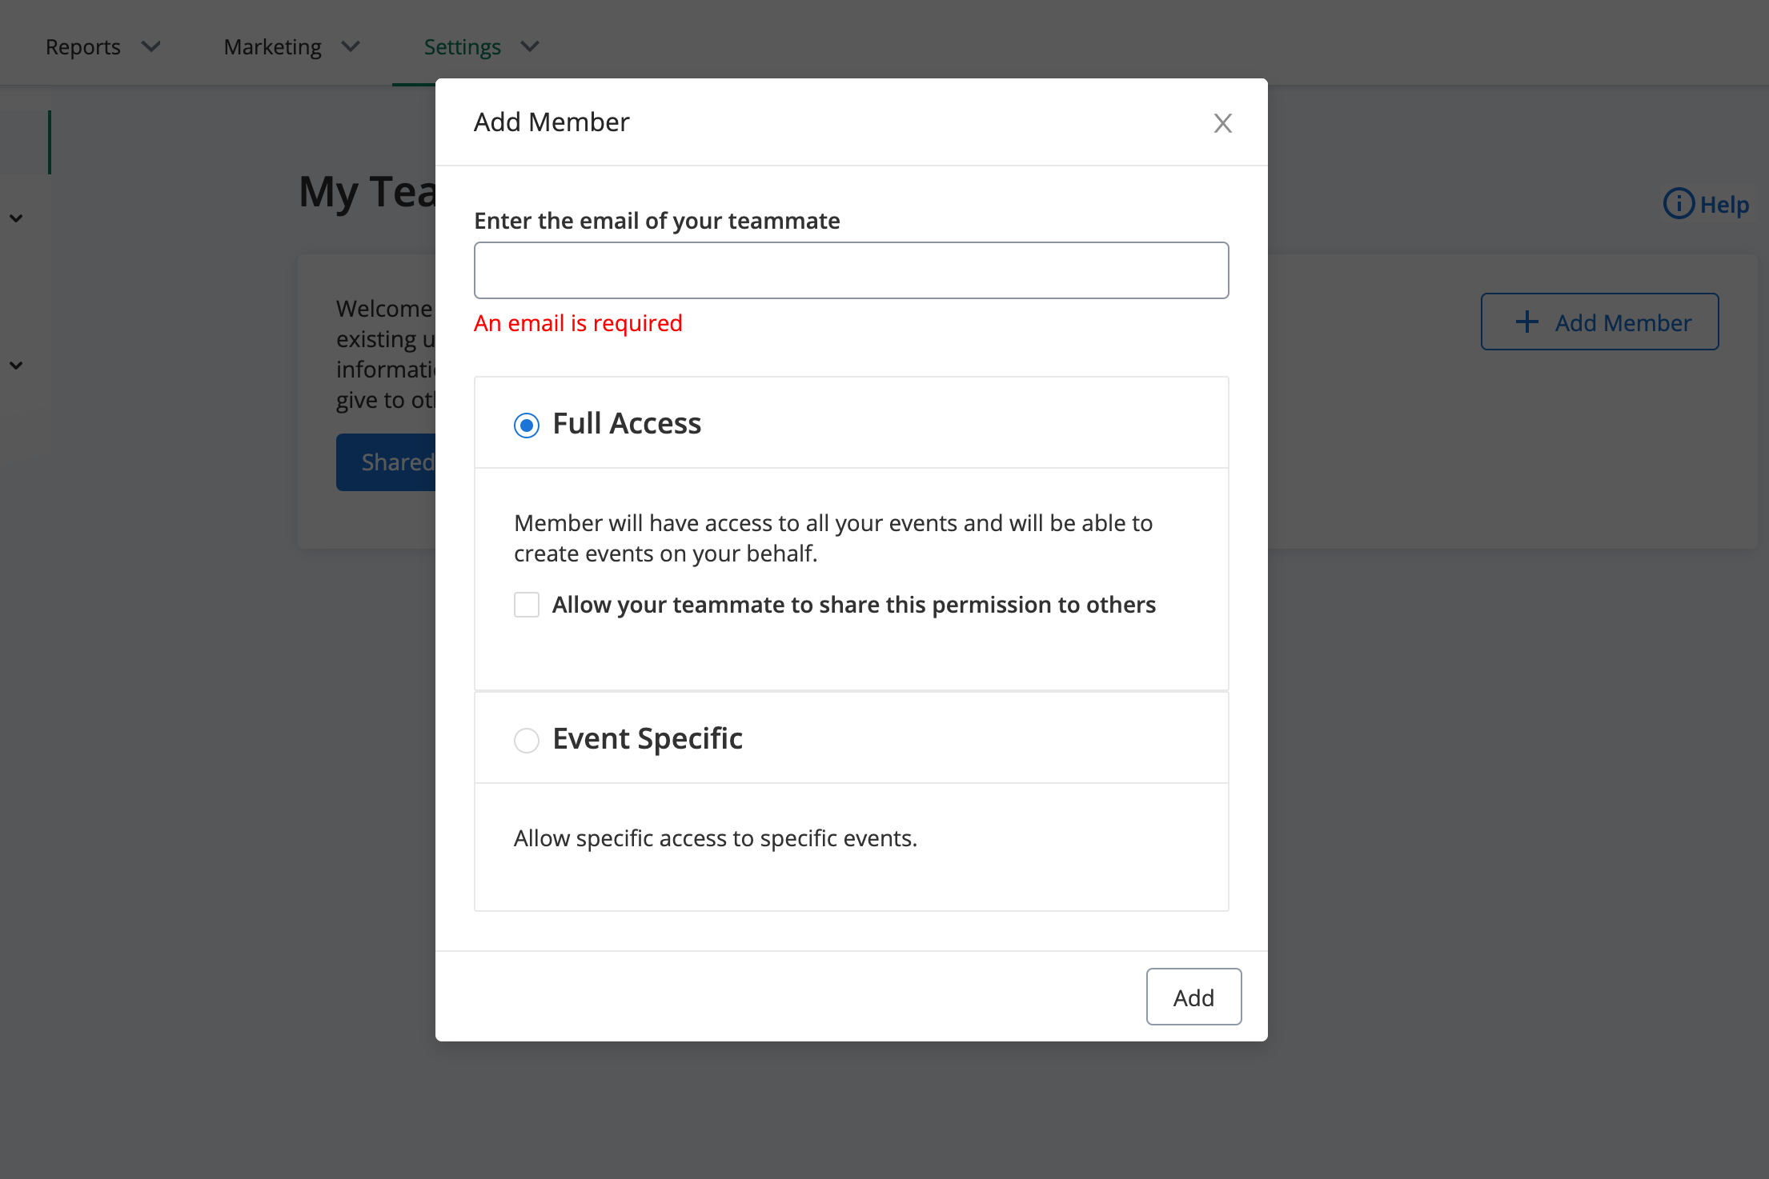Click the 'Allow specific access to specific events.' text
The height and width of the screenshot is (1179, 1769).
tap(716, 838)
